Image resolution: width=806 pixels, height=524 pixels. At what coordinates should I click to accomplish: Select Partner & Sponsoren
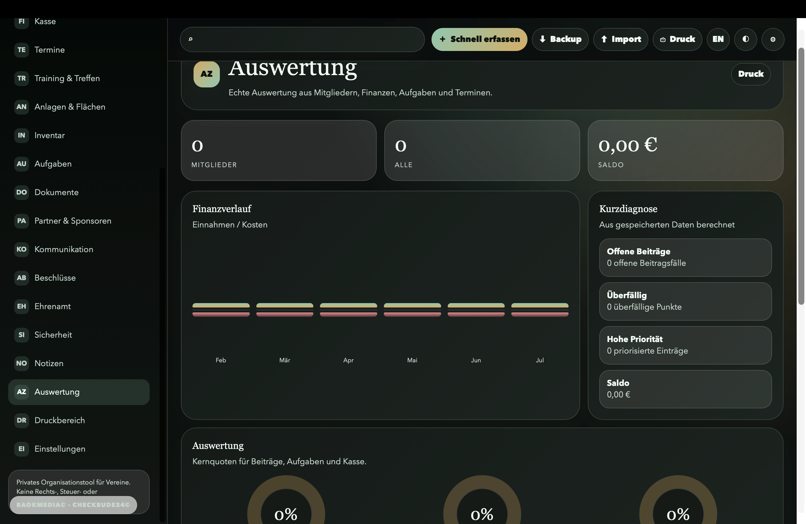pos(79,221)
